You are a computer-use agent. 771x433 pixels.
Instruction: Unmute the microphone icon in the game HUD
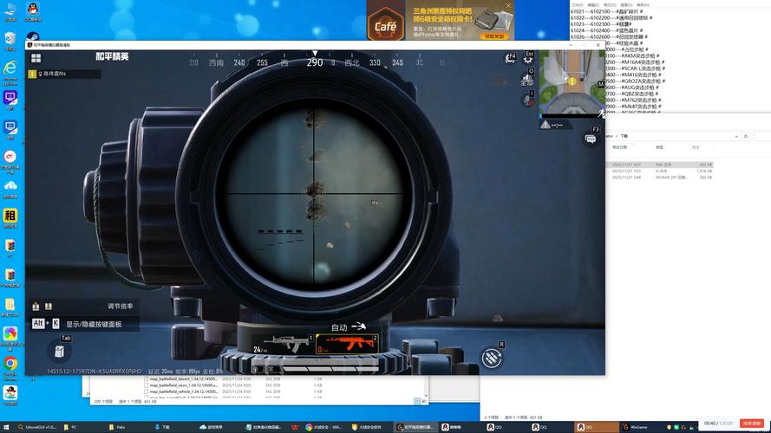tap(527, 100)
